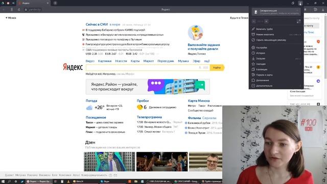Open the Новости service link
The width and height of the screenshot is (327, 184).
click(121, 61)
